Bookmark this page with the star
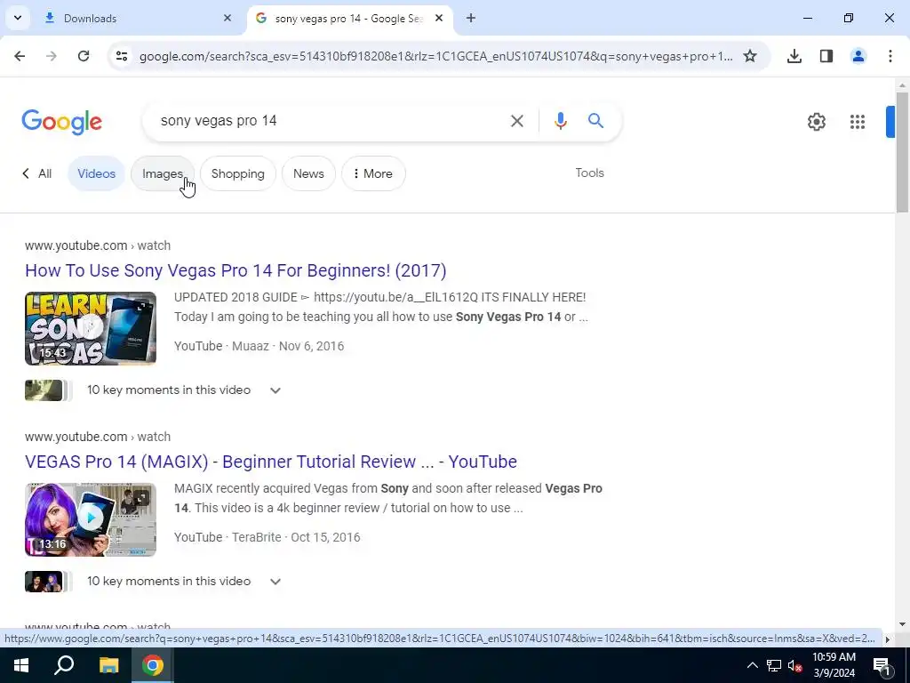Screen dimensions: 910x683 coord(750,56)
